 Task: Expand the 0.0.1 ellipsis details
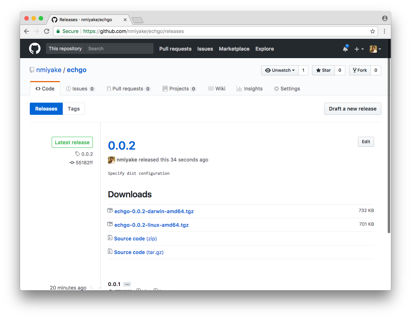click(127, 284)
